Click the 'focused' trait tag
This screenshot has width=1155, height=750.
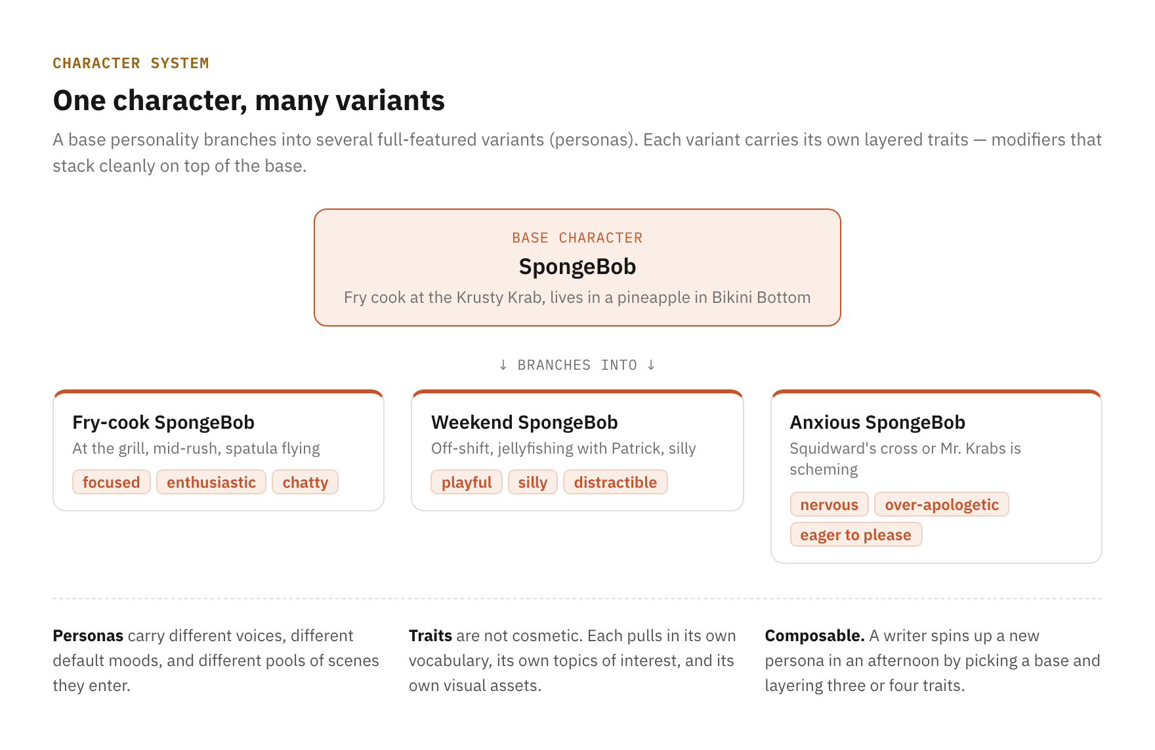(x=112, y=482)
